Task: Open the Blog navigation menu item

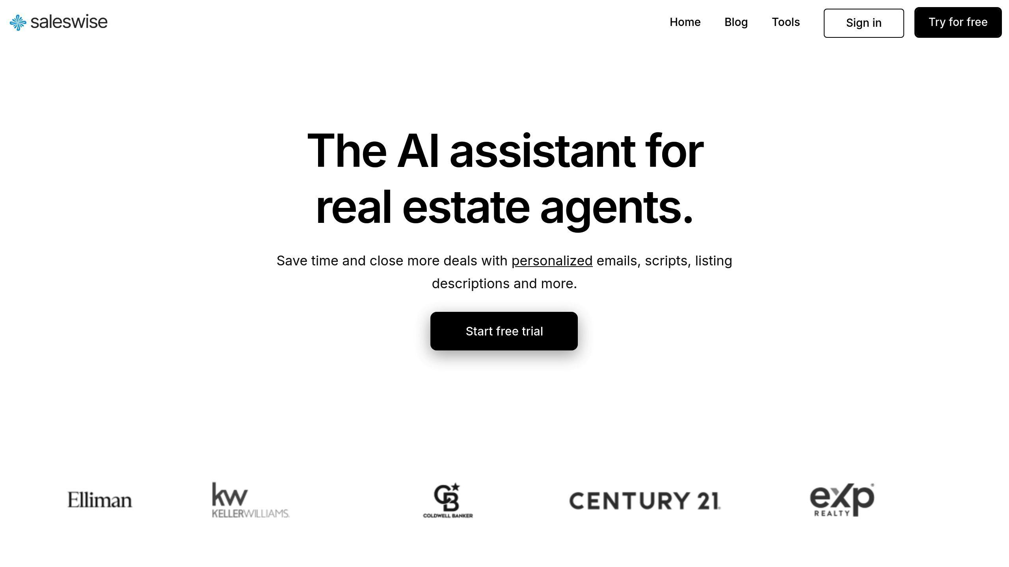Action: [x=736, y=22]
